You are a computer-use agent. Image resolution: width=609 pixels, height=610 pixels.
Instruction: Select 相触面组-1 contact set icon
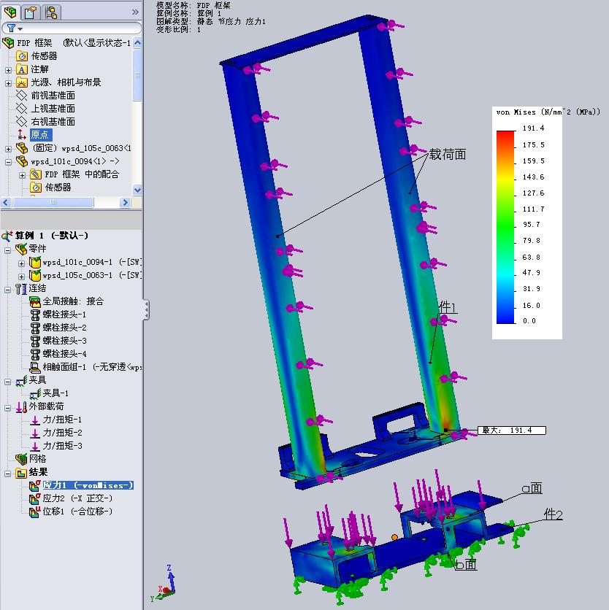click(35, 368)
